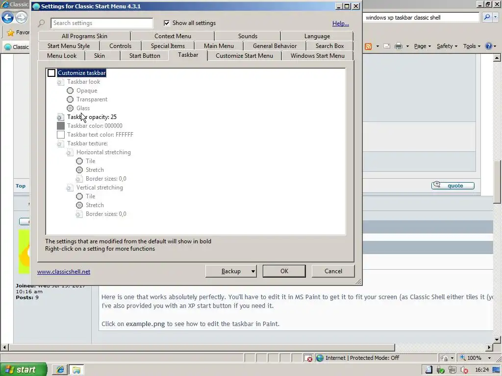This screenshot has height=376, width=502.
Task: Click the popup blocked status bar icon
Action: click(308, 358)
